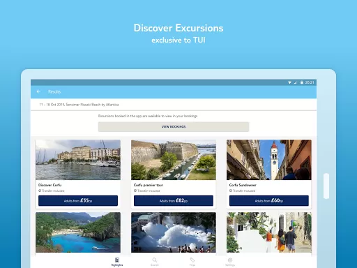Screen dimensions: 357x268
Task: Open the Trips tag icon tab
Action: pos(192,260)
